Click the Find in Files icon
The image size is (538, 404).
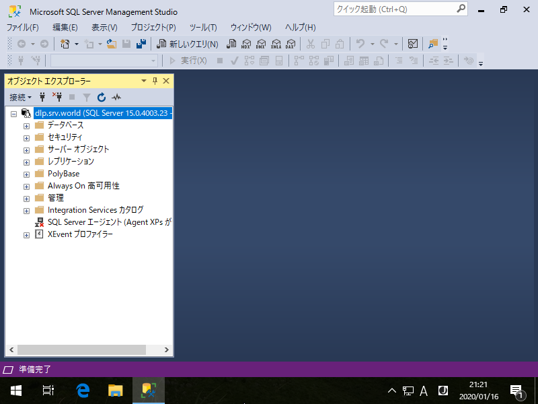(433, 44)
